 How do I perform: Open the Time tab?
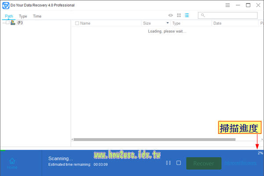(37, 16)
